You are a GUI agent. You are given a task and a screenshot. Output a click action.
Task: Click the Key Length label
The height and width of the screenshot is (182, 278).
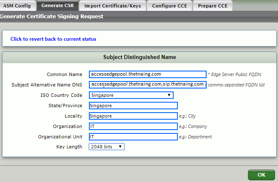pyautogui.click(x=69, y=147)
